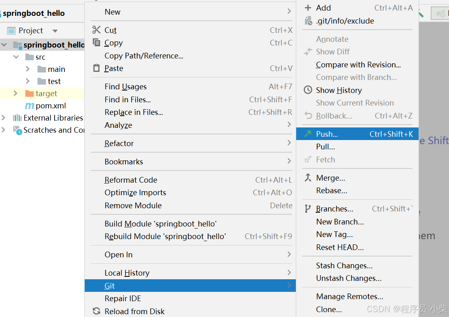This screenshot has width=449, height=317.
Task: Choose Find Usages from the context menu
Action: (190, 86)
